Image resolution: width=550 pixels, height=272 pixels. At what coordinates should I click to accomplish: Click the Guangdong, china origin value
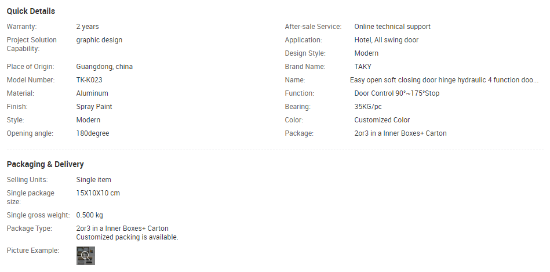tap(104, 67)
